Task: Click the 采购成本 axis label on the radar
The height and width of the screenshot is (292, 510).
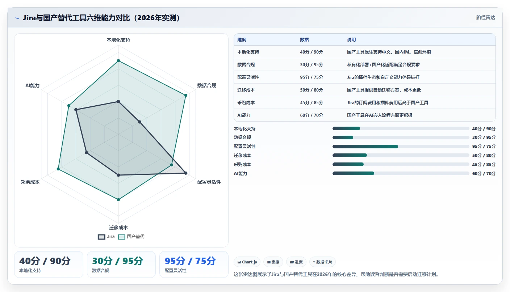Action: (x=30, y=182)
